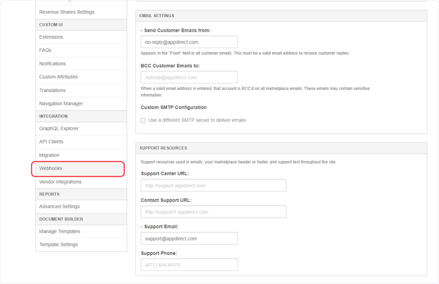Open Custom Attributes settings
The height and width of the screenshot is (284, 439).
tap(58, 77)
